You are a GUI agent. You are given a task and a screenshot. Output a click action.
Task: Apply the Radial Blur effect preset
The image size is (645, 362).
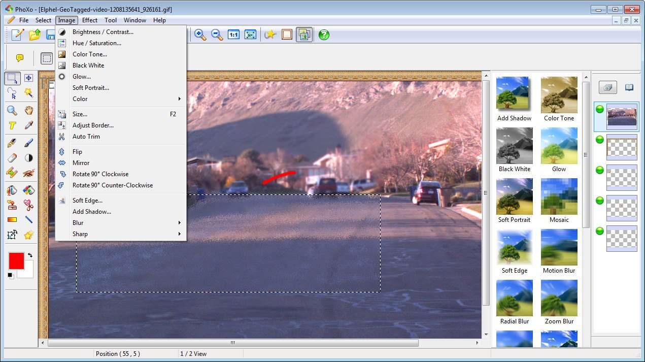(514, 298)
